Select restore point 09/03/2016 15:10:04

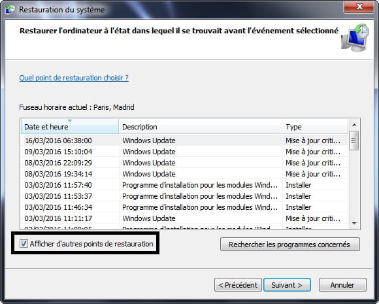point(184,152)
